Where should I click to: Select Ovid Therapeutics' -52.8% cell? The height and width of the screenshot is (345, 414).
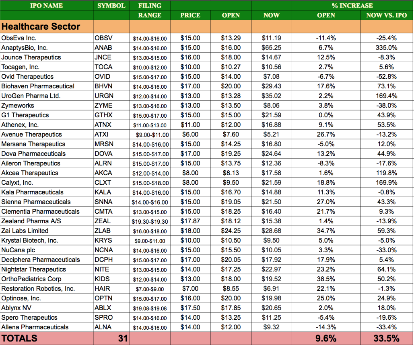(x=386, y=76)
